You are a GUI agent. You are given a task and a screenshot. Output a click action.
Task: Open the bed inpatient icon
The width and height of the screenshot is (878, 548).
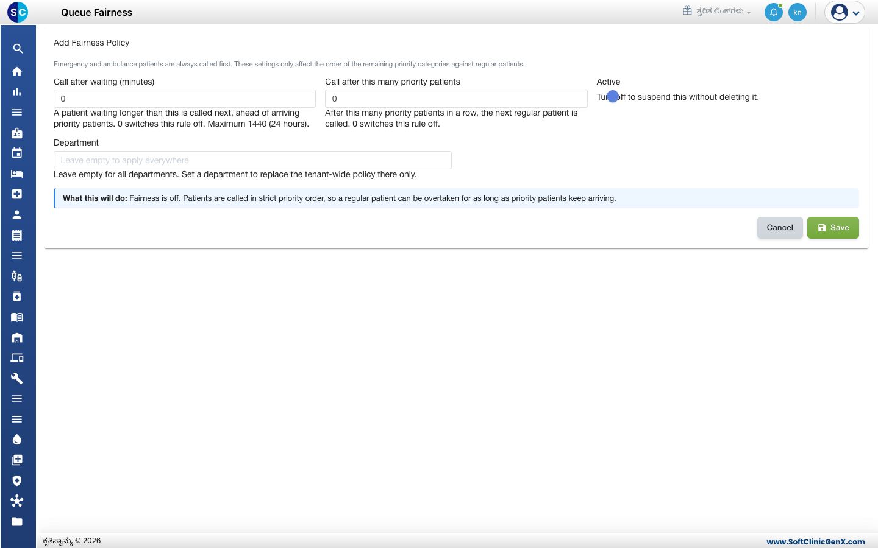[x=17, y=174]
